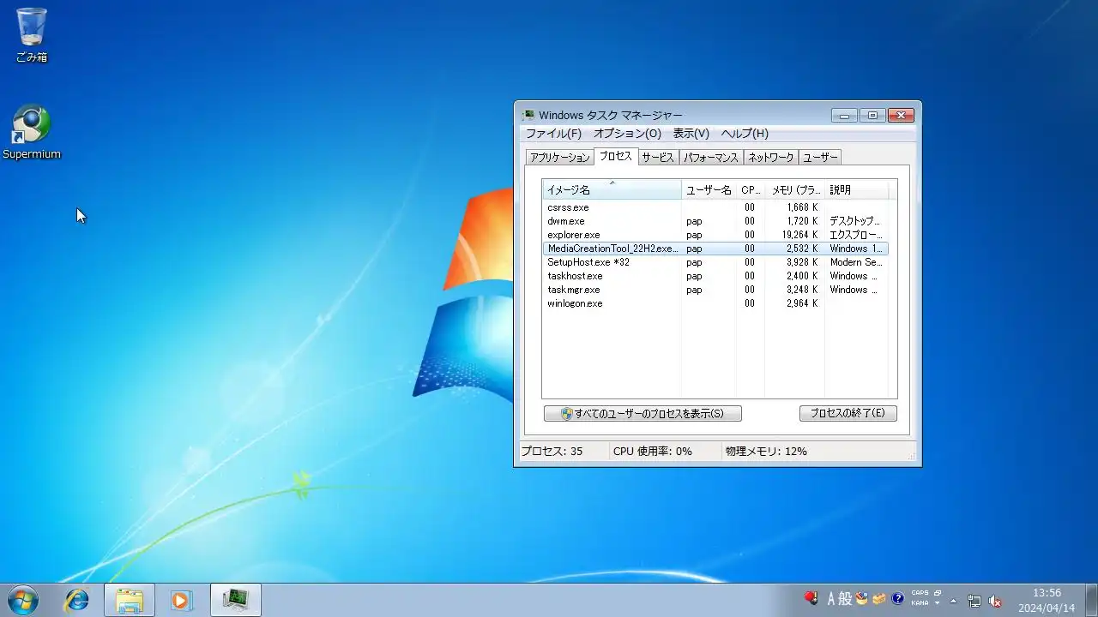Click すべてのユーザーのプロセスを表示(S) button
Viewport: 1098px width, 617px height.
(x=643, y=413)
